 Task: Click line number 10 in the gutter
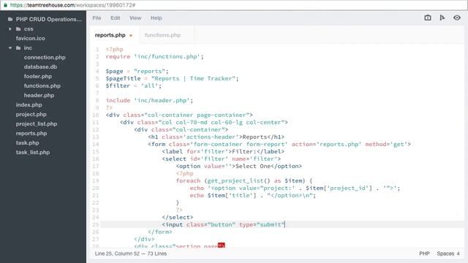click(x=96, y=115)
